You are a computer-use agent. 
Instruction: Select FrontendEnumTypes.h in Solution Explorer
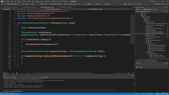(x=154, y=37)
